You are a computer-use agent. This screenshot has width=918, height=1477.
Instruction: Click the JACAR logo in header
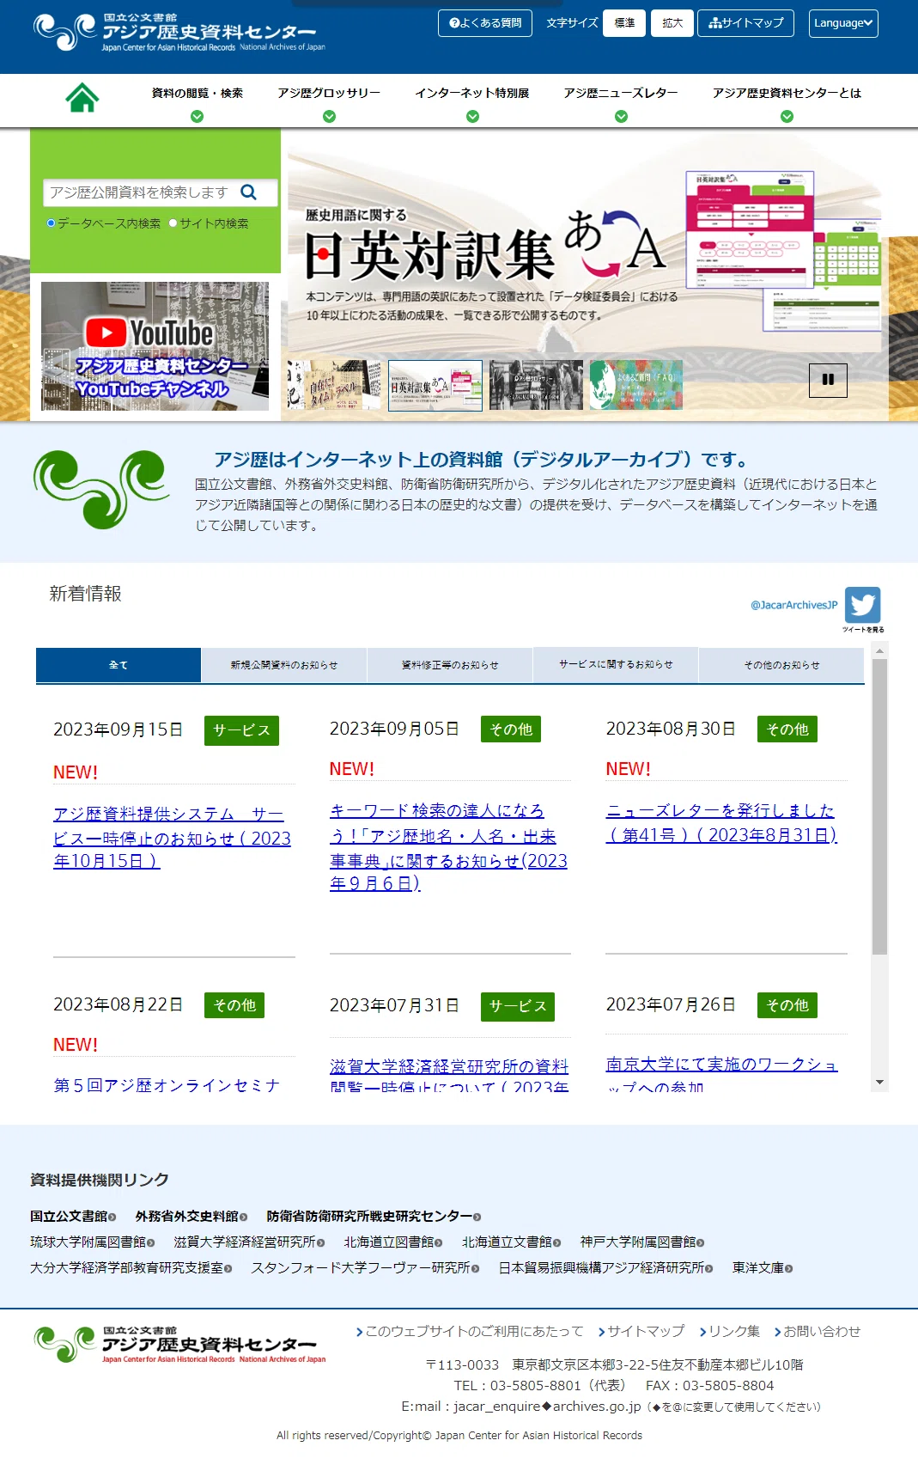[179, 32]
